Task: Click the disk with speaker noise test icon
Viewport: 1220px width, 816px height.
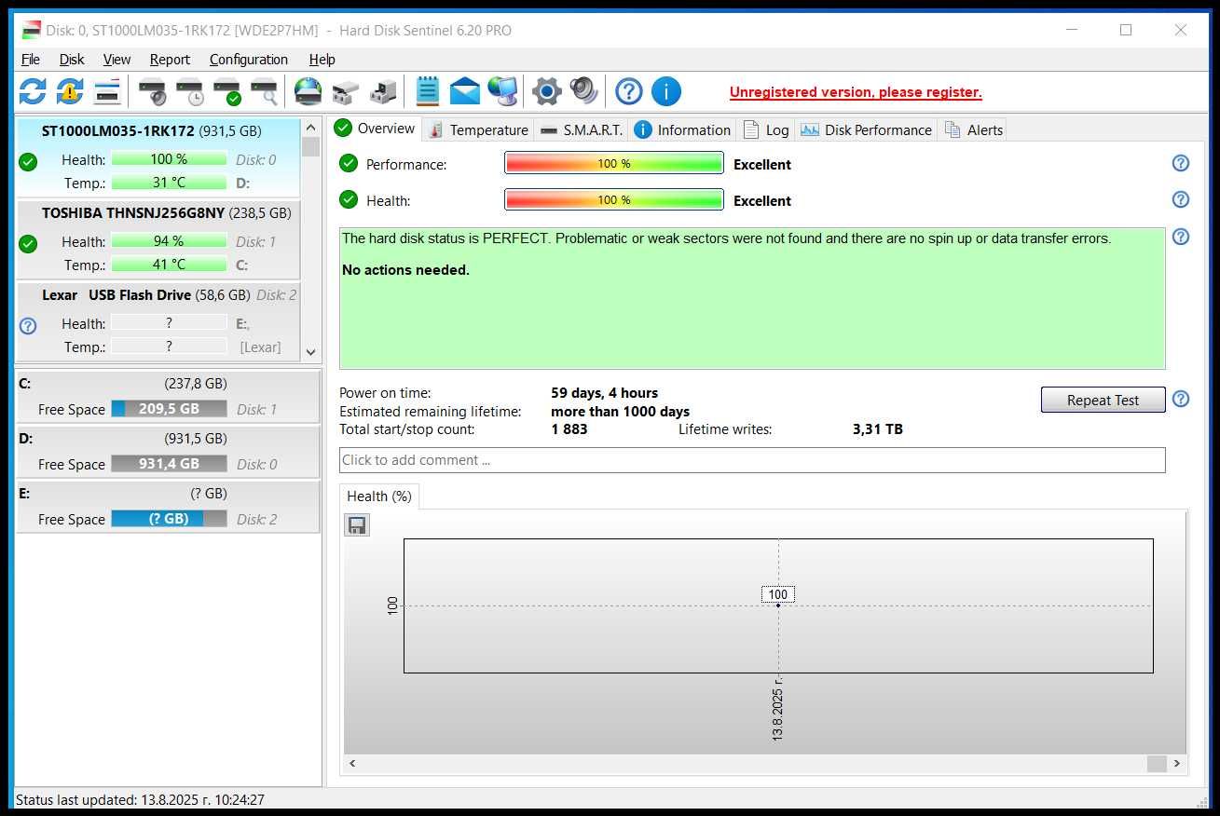Action: [x=152, y=91]
